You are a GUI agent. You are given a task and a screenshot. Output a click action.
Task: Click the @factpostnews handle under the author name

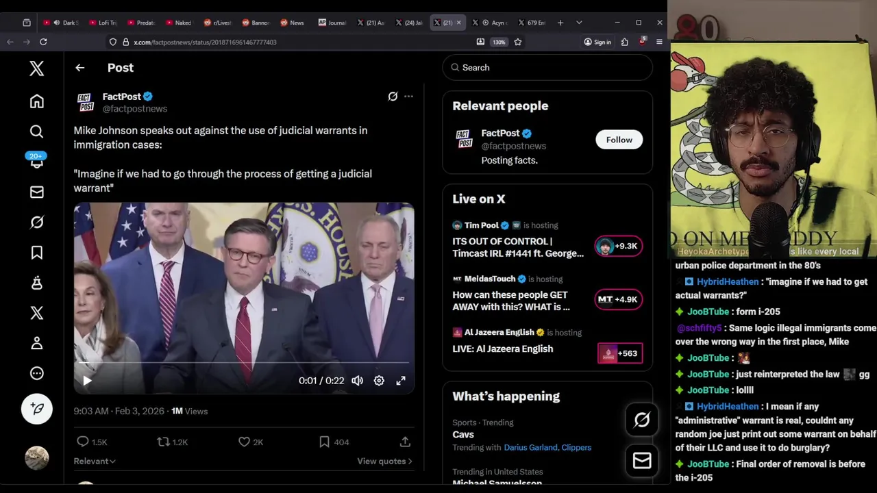pyautogui.click(x=134, y=109)
